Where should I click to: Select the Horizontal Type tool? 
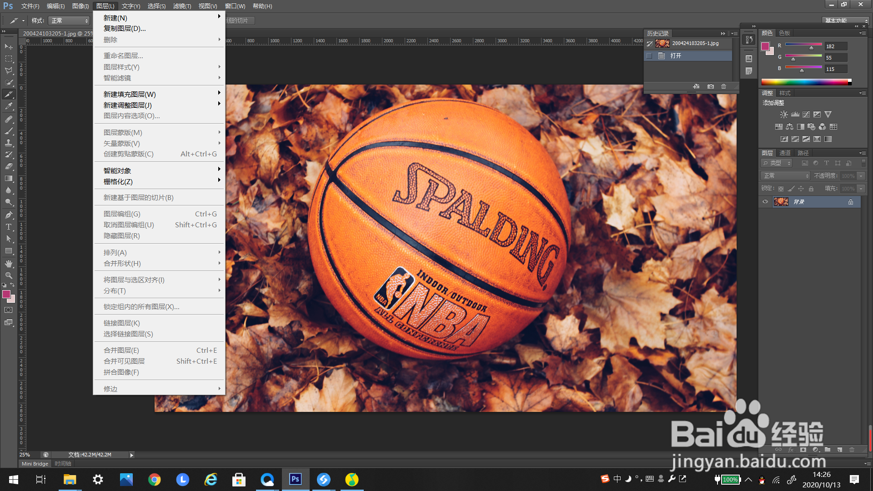(9, 227)
